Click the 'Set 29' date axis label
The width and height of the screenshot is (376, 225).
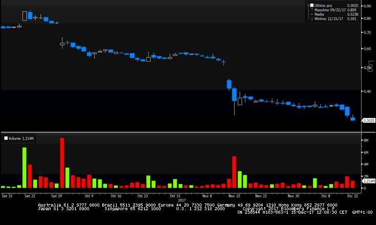tap(57, 196)
